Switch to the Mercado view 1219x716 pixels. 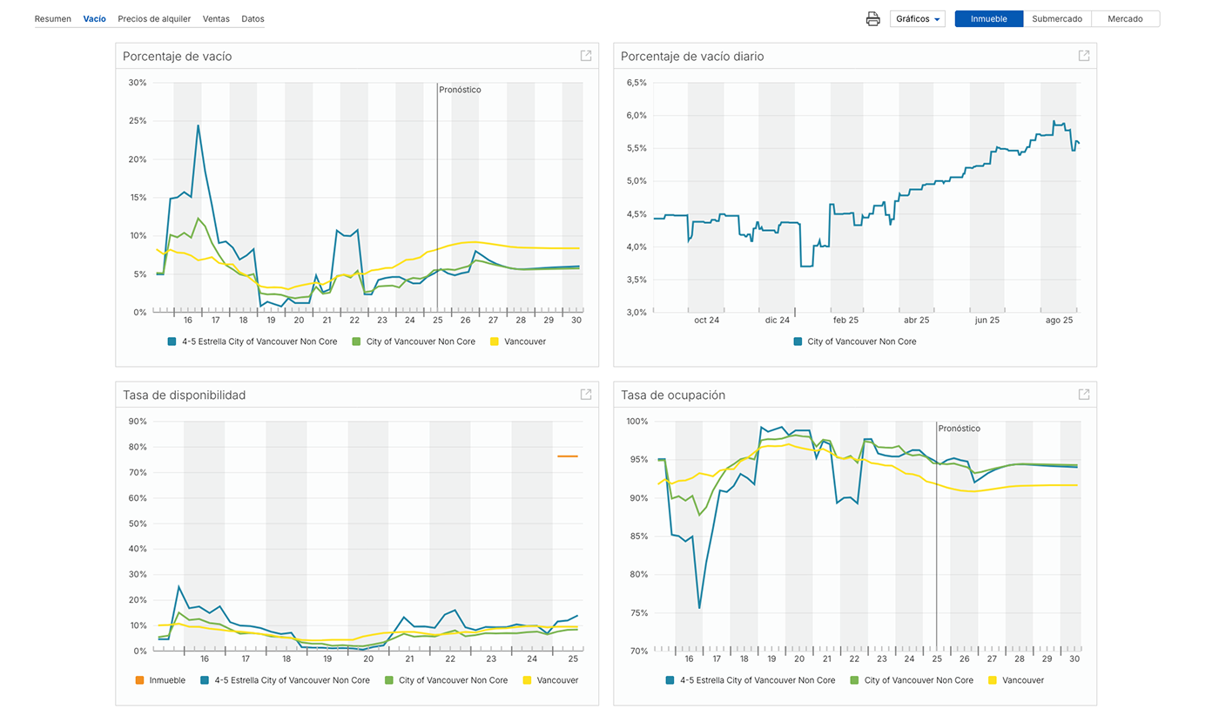pyautogui.click(x=1125, y=19)
